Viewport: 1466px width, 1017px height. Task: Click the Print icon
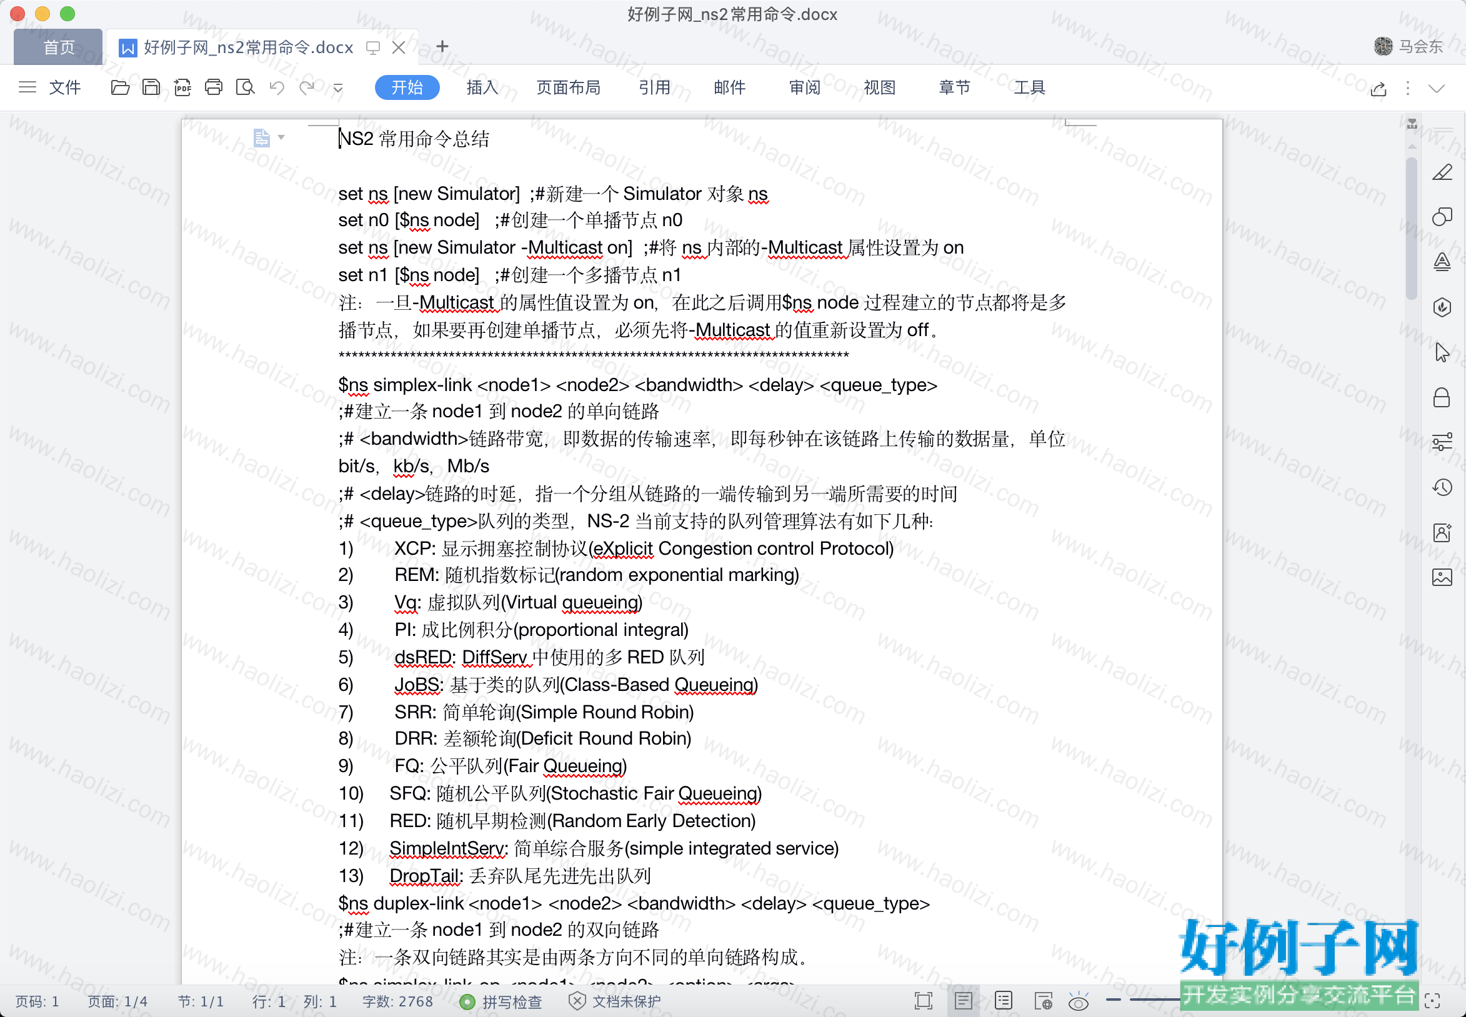click(214, 87)
